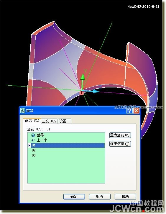Click the 置为当前(C) button
Screen dimensions: 166x214
coord(120,135)
